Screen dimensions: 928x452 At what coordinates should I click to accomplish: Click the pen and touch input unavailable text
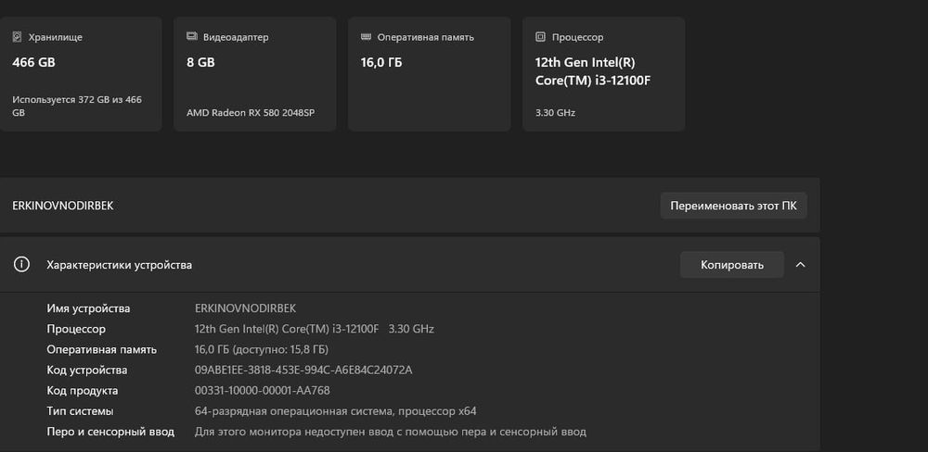(x=391, y=432)
